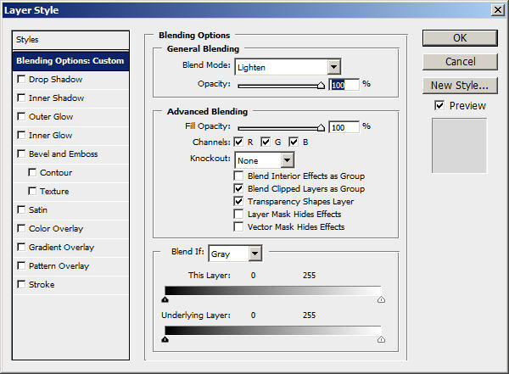Open the Blend Mode dropdown arrow
This screenshot has height=374, width=509.
[333, 67]
